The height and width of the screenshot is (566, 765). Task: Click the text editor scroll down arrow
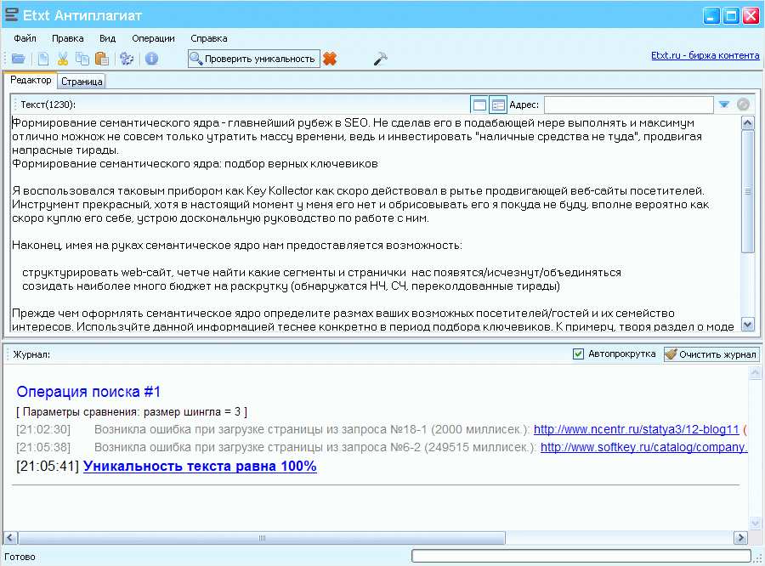click(x=747, y=324)
